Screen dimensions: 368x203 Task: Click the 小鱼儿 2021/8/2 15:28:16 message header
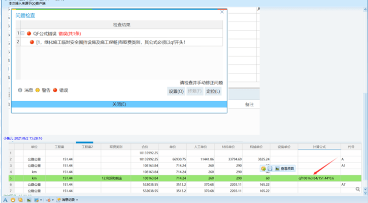pyautogui.click(x=23, y=138)
